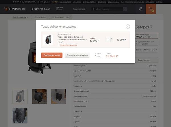The image size is (171, 127).
Task: Open search options dropdown in search bar
Action: (x=125, y=9)
